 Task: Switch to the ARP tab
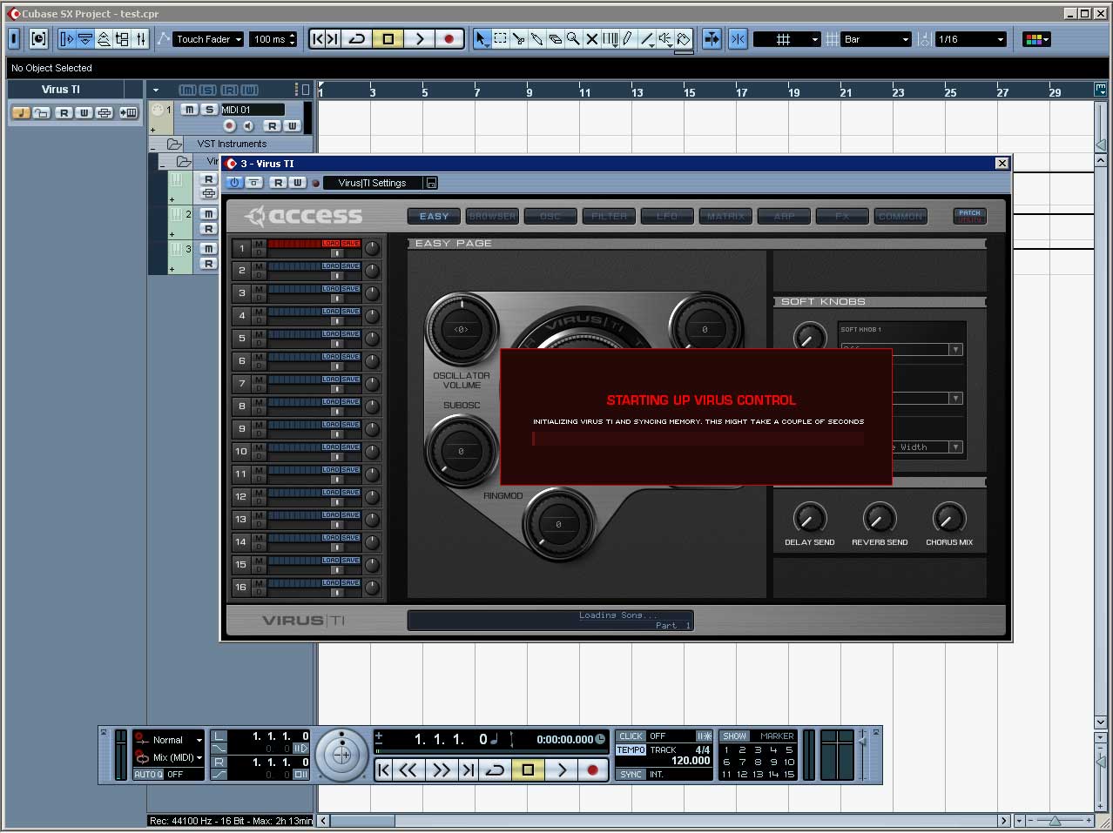tap(784, 216)
